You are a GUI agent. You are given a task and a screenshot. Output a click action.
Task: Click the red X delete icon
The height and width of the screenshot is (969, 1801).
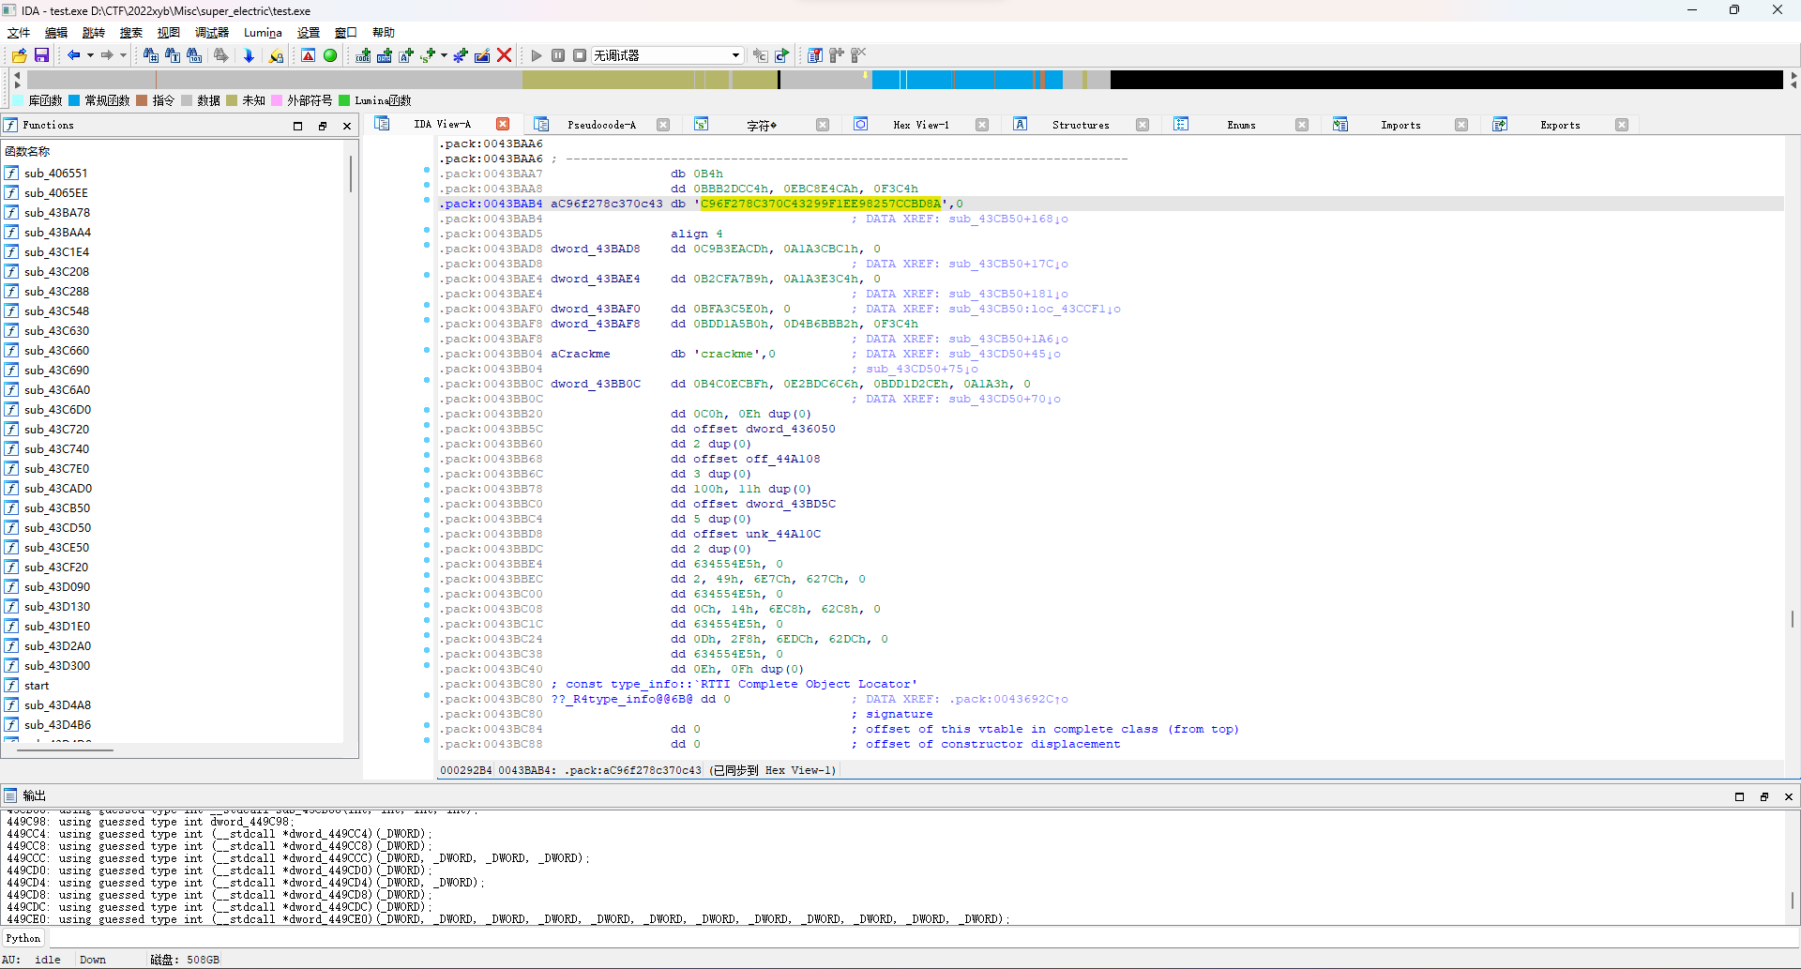point(504,55)
